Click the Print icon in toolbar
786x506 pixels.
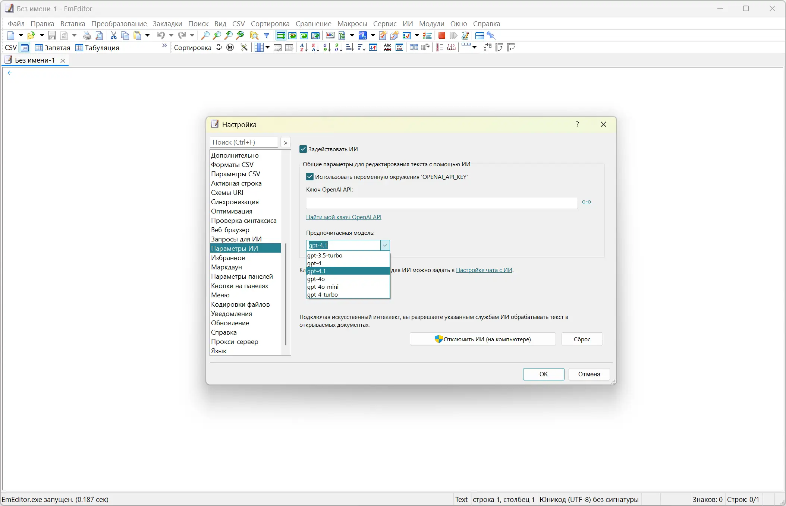pos(87,35)
